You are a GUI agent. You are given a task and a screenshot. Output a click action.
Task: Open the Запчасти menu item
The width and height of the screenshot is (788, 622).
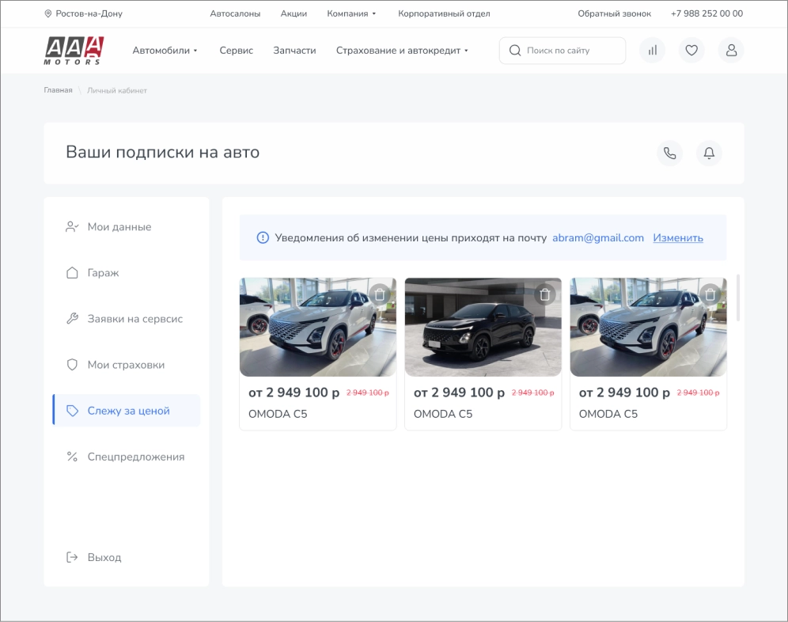pyautogui.click(x=294, y=51)
